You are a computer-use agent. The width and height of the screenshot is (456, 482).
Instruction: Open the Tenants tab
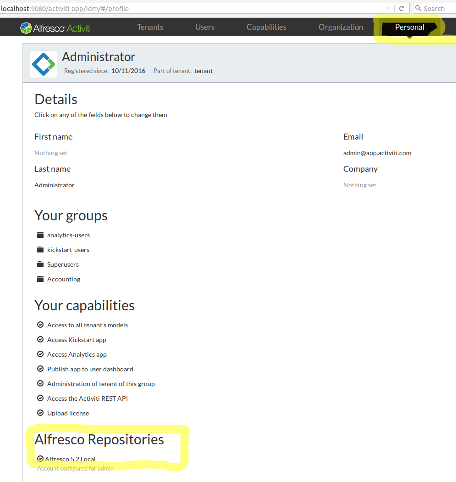pos(150,27)
